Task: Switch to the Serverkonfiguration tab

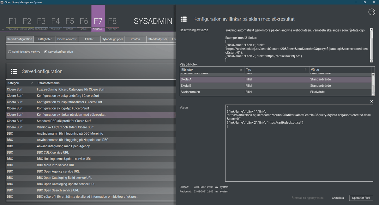Action: click(x=20, y=39)
